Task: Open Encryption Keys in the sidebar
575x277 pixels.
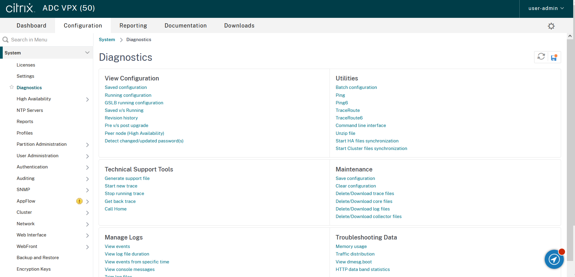Action: (34, 269)
